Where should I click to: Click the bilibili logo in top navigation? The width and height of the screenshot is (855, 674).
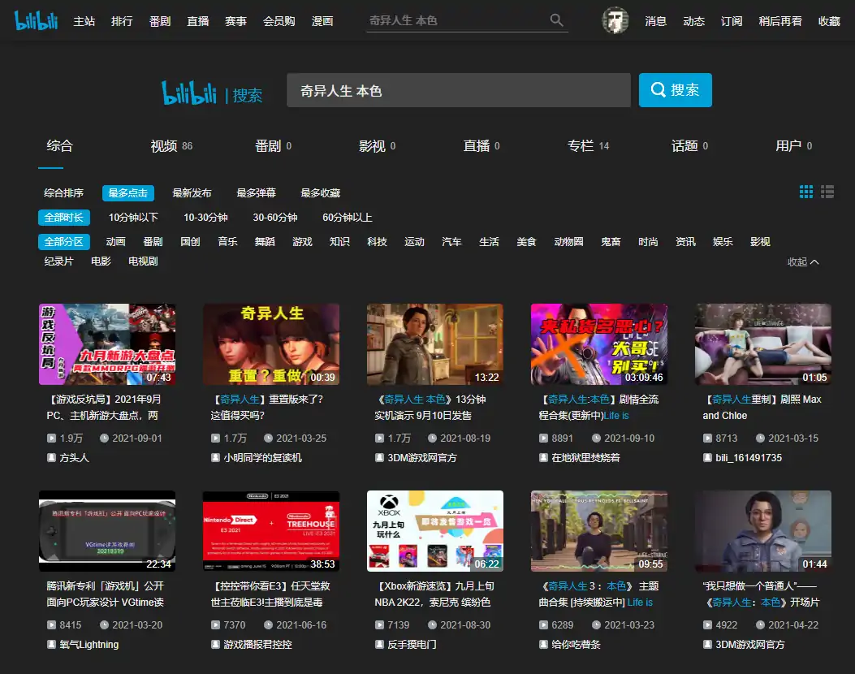(x=36, y=21)
